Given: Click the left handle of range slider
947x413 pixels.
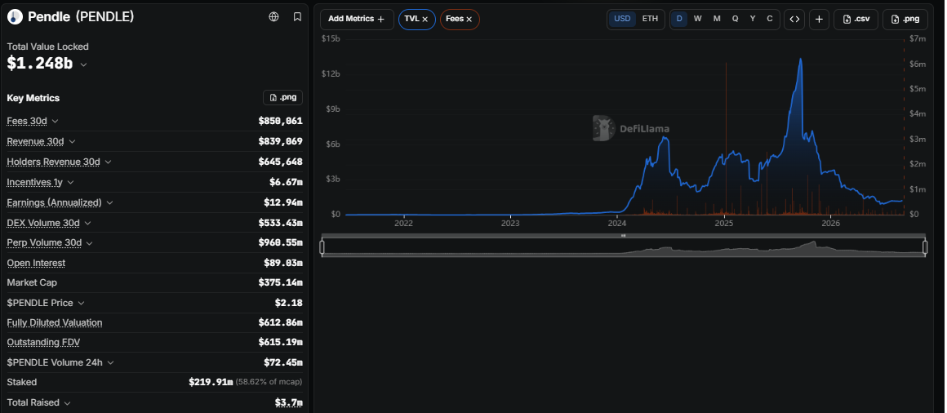Looking at the screenshot, I should pyautogui.click(x=322, y=247).
